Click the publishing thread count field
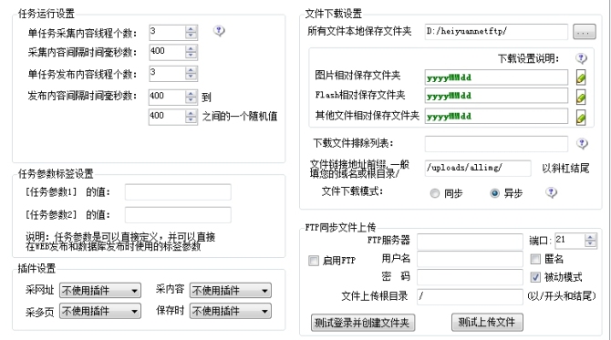Viewport: 611px width, 340px height. [x=167, y=73]
